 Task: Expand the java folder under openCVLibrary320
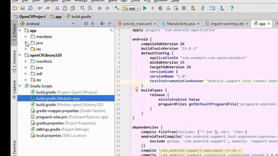click(26, 68)
